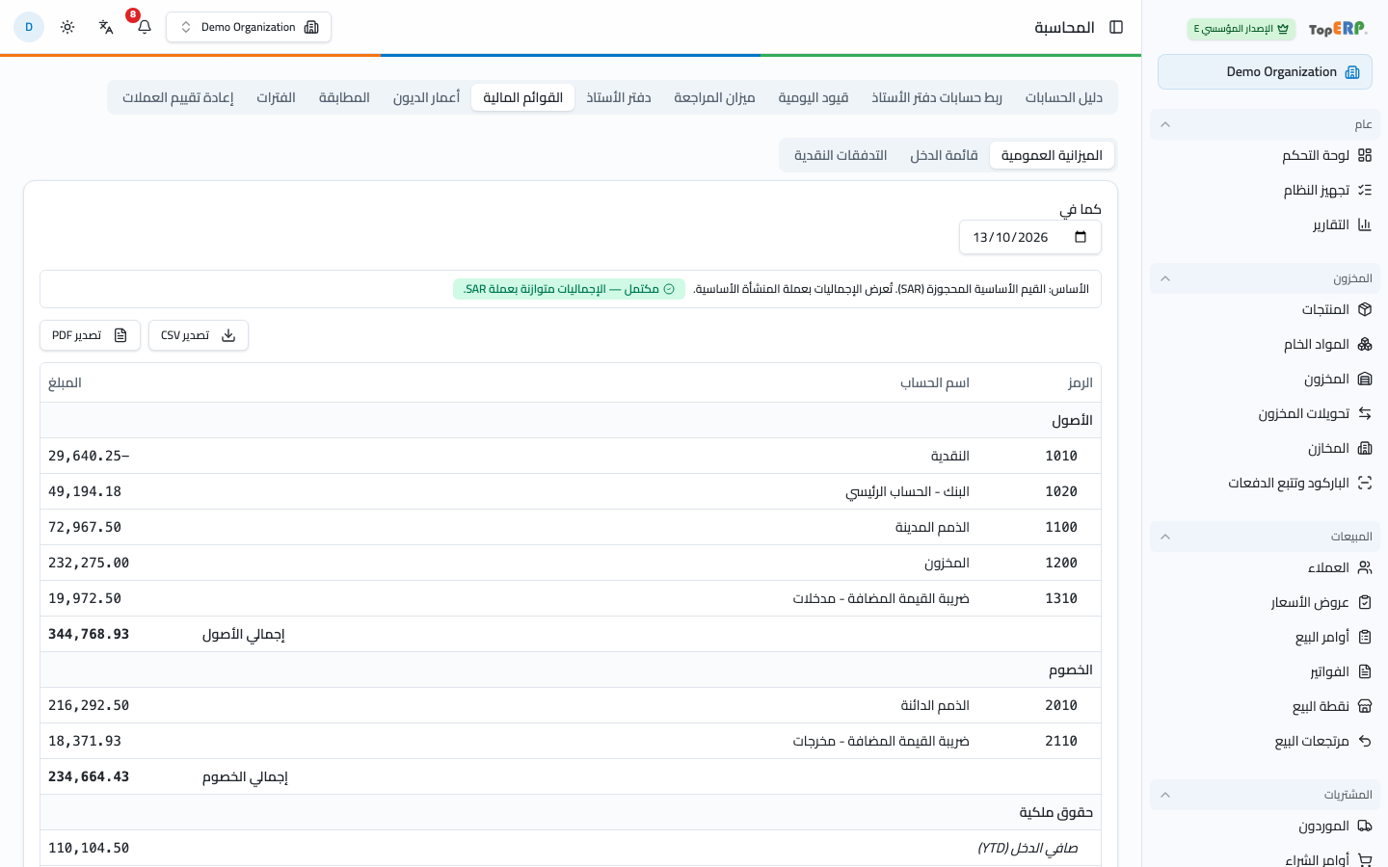Open Demo Organization switcher dropdown in header
Image resolution: width=1388 pixels, height=867 pixels.
tap(249, 27)
